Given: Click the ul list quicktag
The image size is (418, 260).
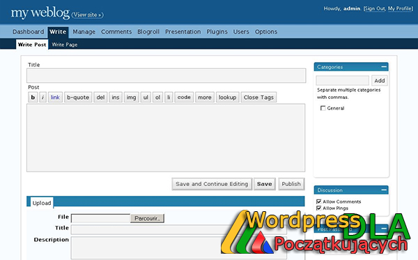Looking at the screenshot, I should pyautogui.click(x=146, y=98).
